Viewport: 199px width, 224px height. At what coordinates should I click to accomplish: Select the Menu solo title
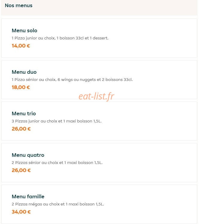coord(25,30)
